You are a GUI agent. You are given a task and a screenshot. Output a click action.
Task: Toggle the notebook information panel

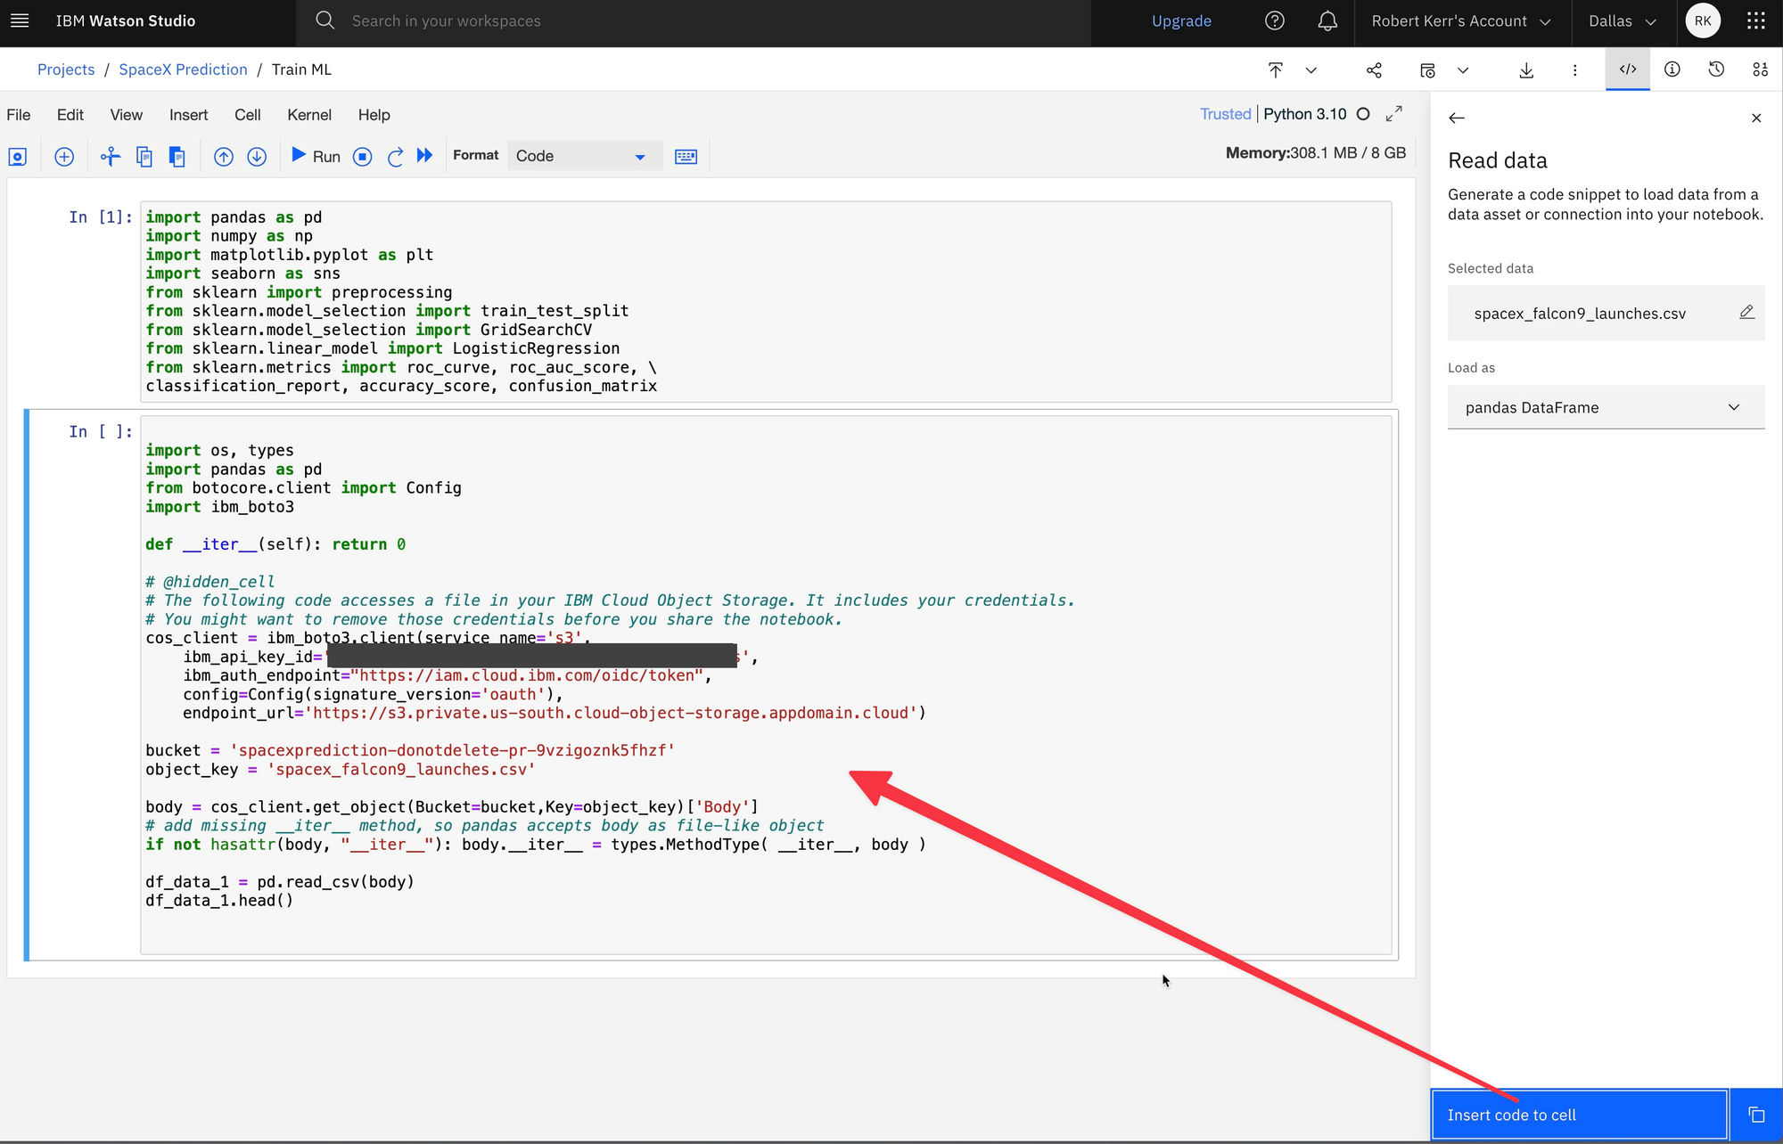point(1672,69)
